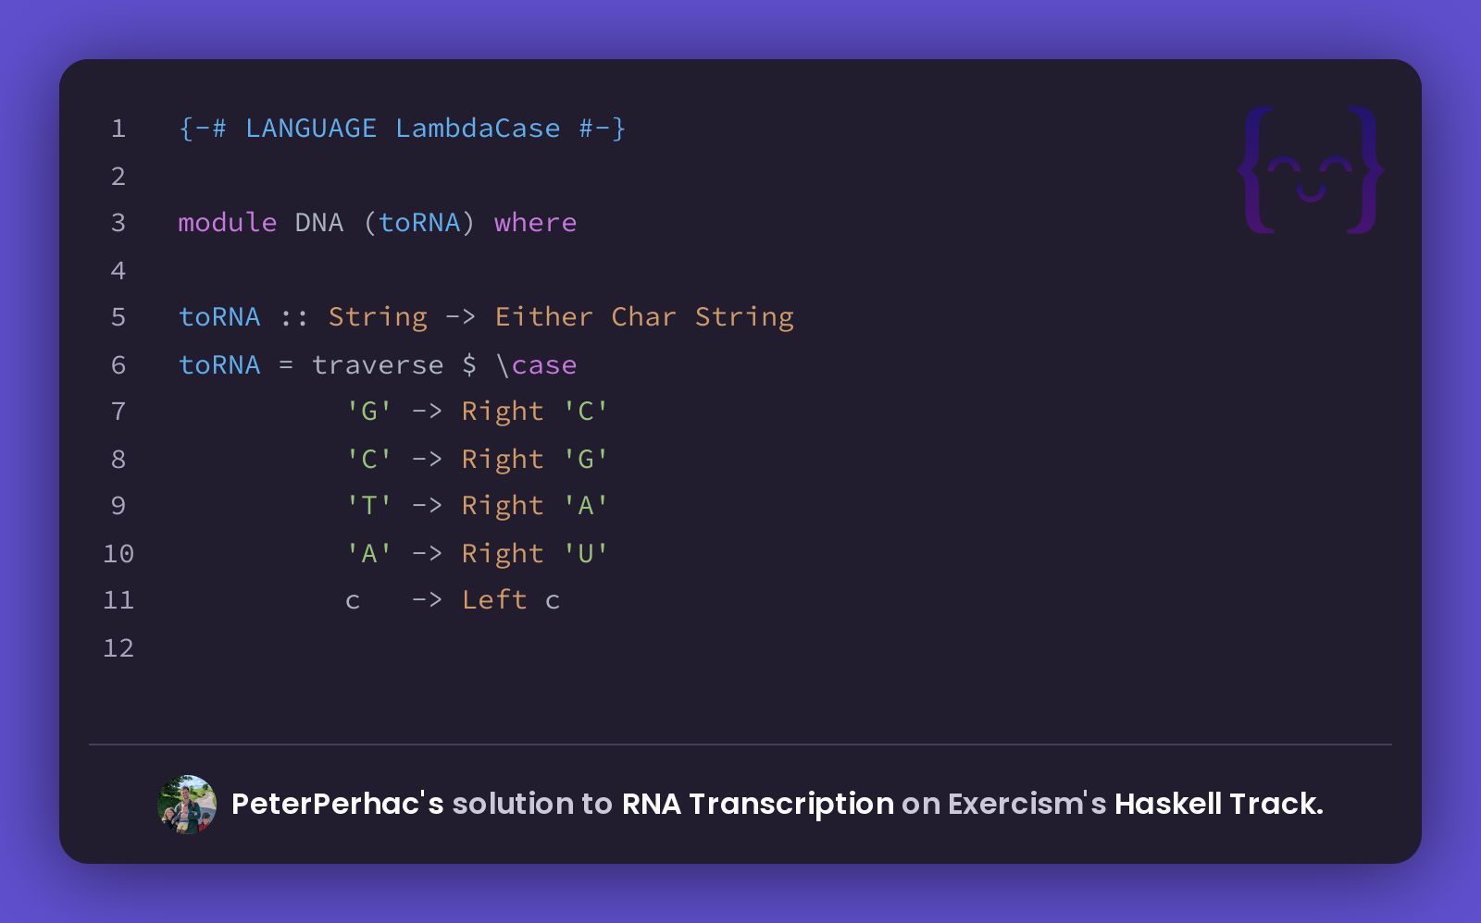
Task: Click the toRNA export in module header
Action: click(x=419, y=223)
